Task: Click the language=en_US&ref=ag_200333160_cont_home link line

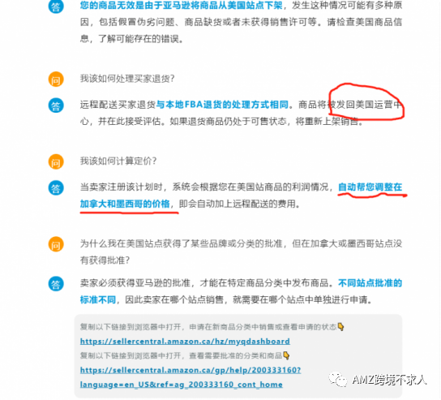Action: coord(182,385)
